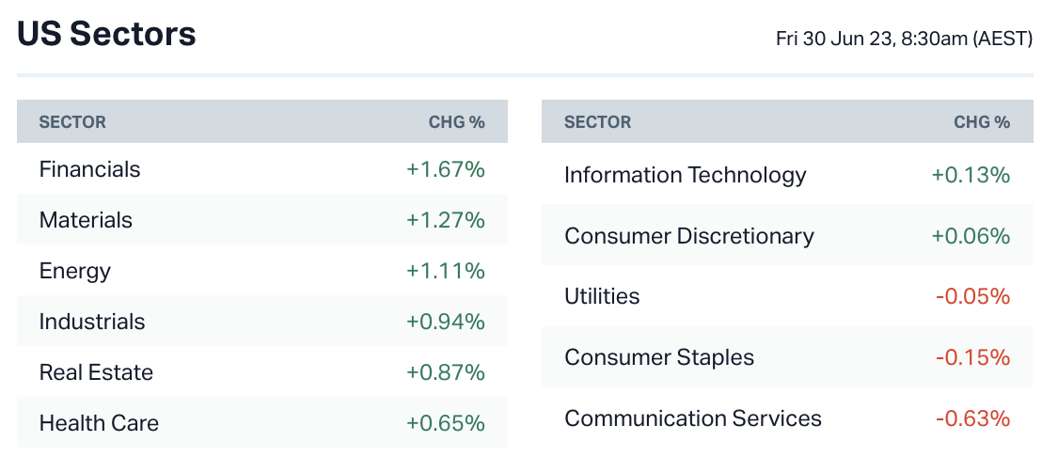Open the Health Care sector
This screenshot has height=457, width=1042.
point(99,423)
